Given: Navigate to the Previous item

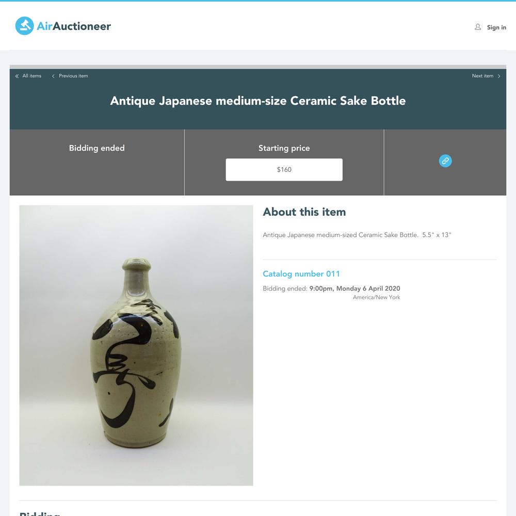Looking at the screenshot, I should coord(73,76).
